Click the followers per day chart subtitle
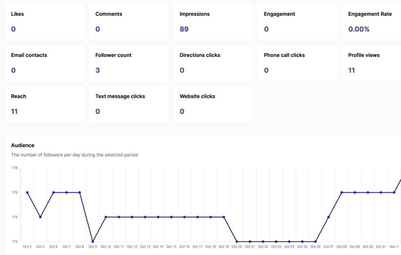Image resolution: width=401 pixels, height=255 pixels. 75,155
